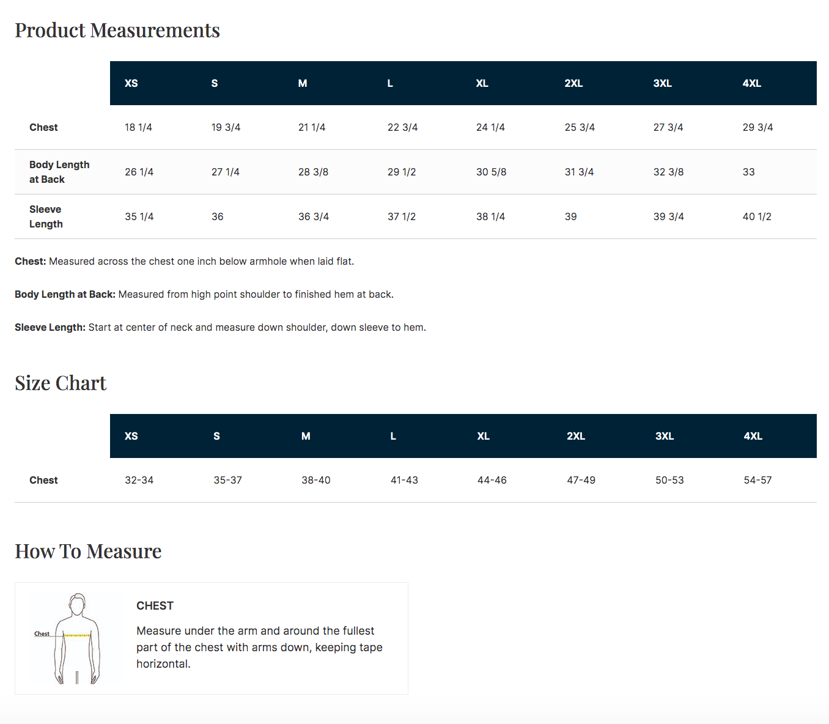Click the Sleeve Length row label

46,216
